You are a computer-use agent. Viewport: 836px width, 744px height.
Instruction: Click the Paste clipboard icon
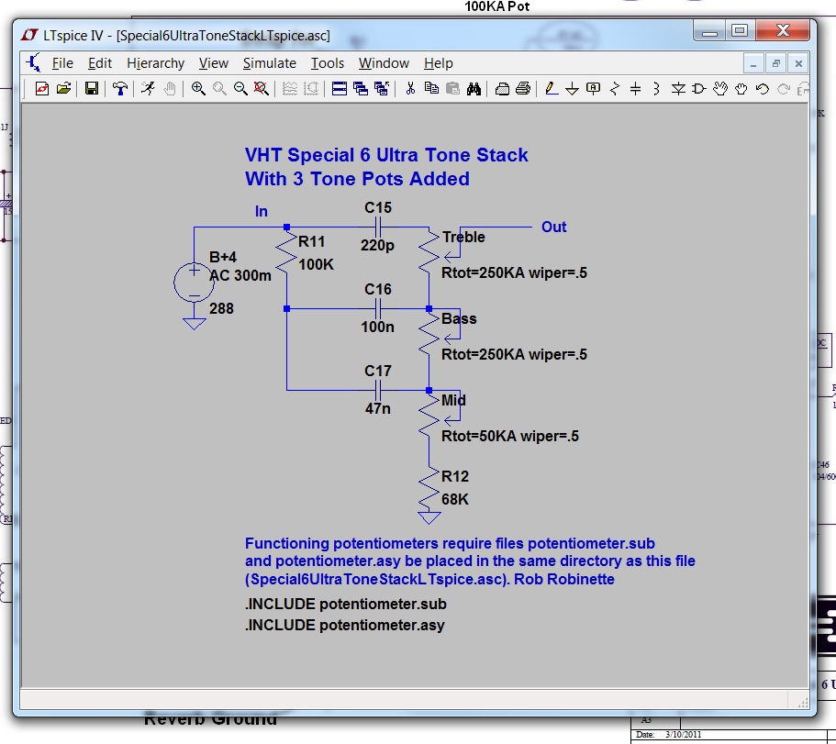pyautogui.click(x=452, y=88)
